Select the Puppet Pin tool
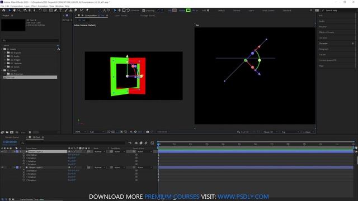This screenshot has width=358, height=201. coord(87,10)
